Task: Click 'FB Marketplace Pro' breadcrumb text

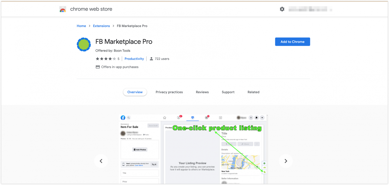Action: 132,26
